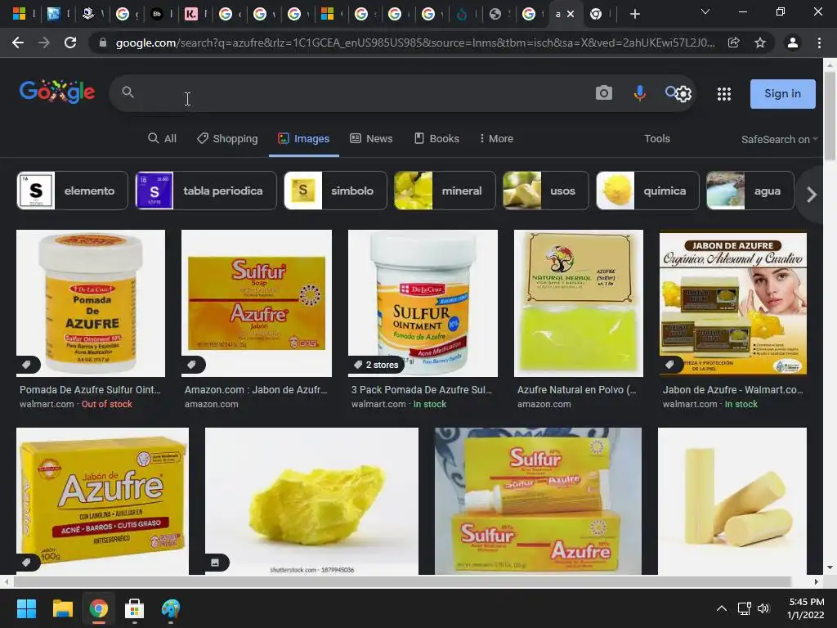Select the tabla periodica suggestion chip
Image resolution: width=837 pixels, height=628 pixels.
pos(206,191)
